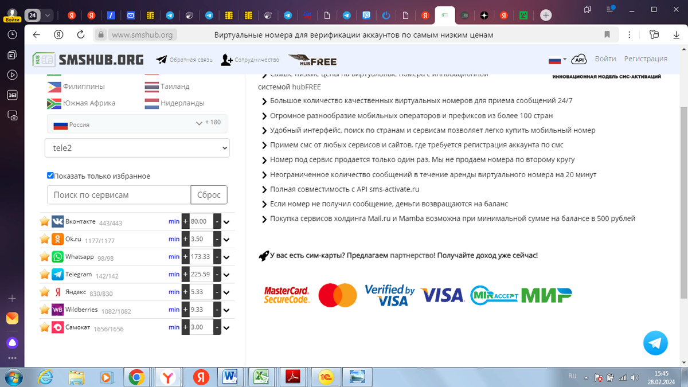Click the Ok.ru orange service icon
The width and height of the screenshot is (688, 387).
click(57, 239)
